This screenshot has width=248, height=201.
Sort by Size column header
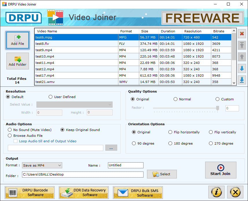(149, 31)
